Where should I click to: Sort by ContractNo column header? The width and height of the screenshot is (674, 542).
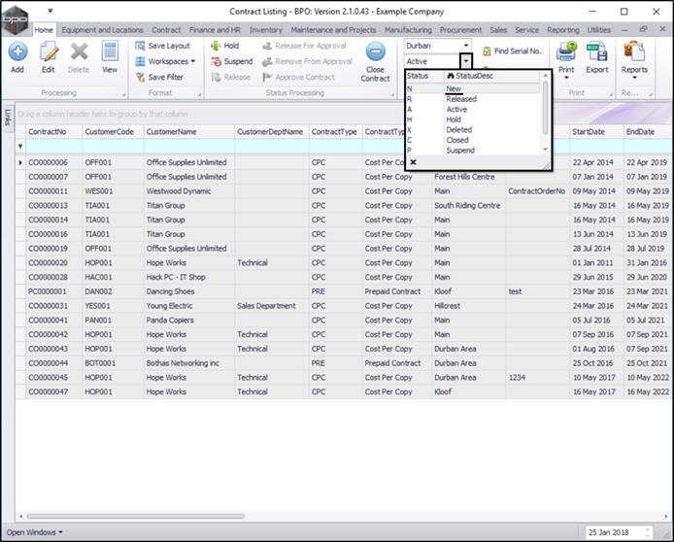53,132
